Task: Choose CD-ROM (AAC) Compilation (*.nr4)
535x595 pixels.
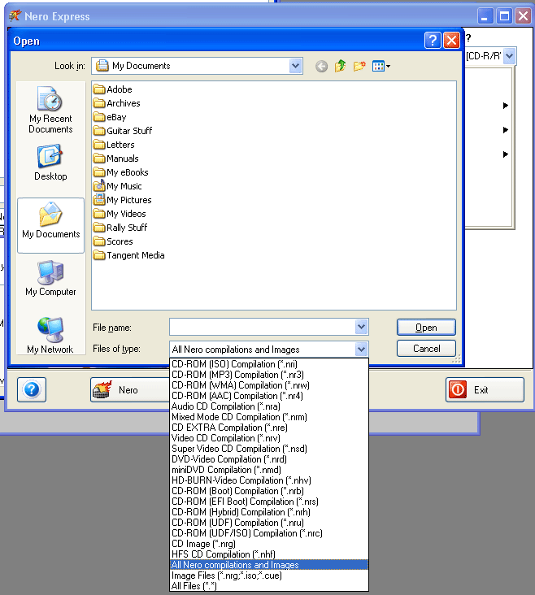Action: click(269, 396)
